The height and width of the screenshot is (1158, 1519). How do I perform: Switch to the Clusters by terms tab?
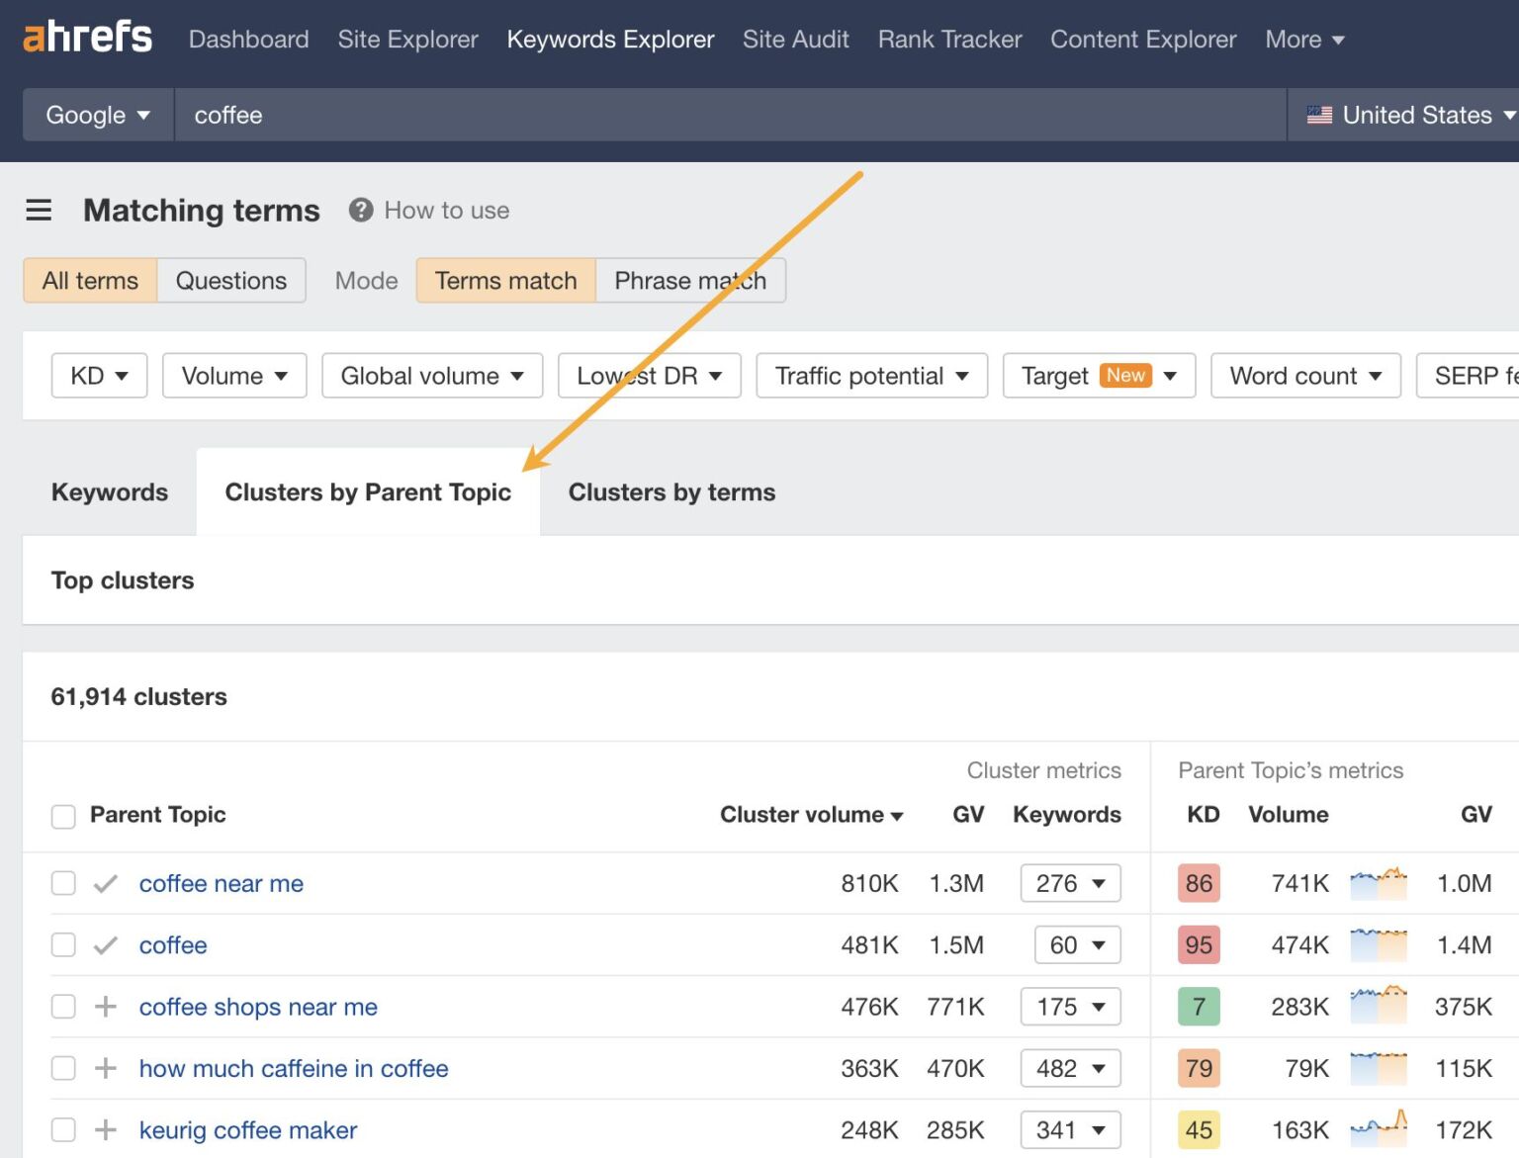pos(671,491)
